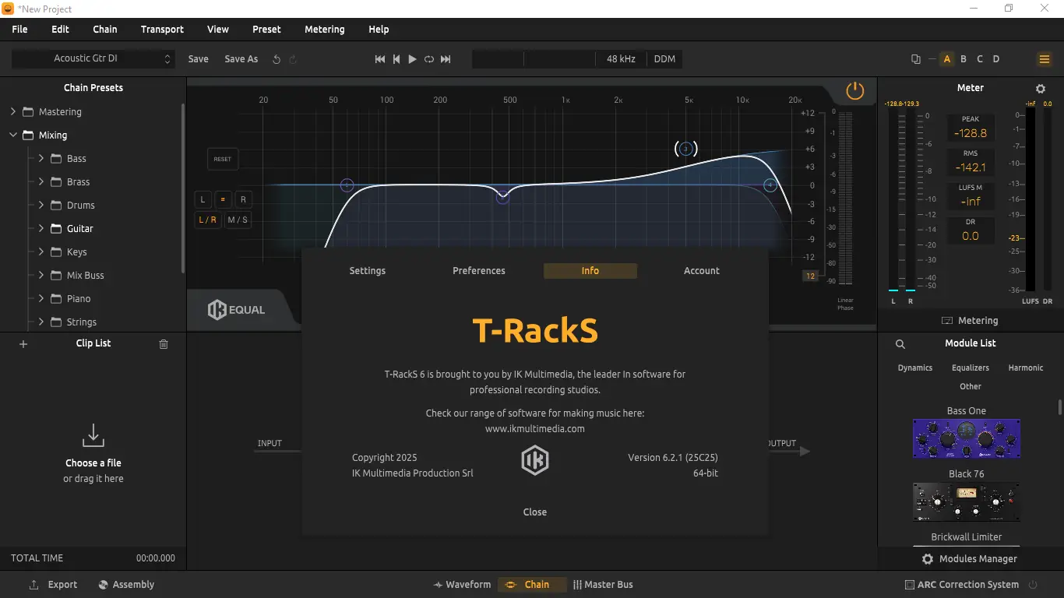Add a clip with the plus icon
Image resolution: width=1064 pixels, height=598 pixels.
23,343
